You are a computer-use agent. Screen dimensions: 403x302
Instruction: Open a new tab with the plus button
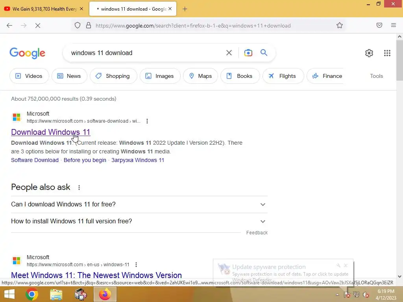[x=185, y=9]
